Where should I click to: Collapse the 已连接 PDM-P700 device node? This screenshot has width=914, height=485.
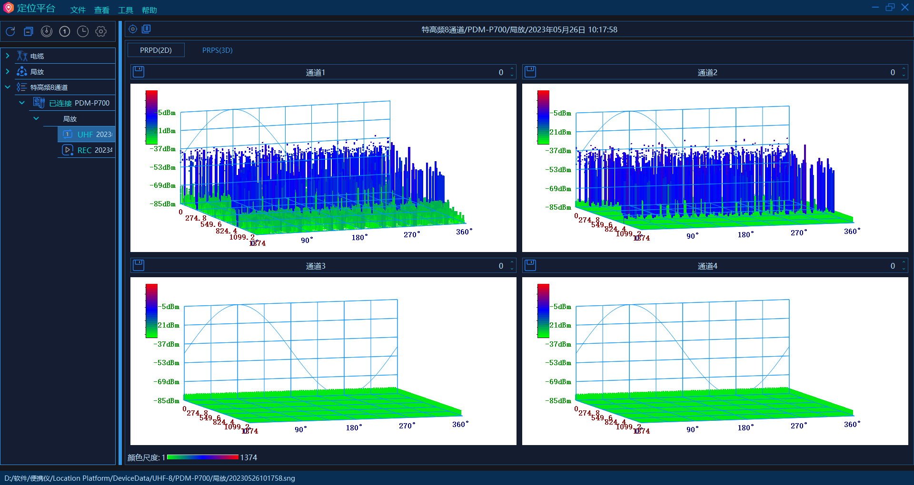click(x=22, y=103)
